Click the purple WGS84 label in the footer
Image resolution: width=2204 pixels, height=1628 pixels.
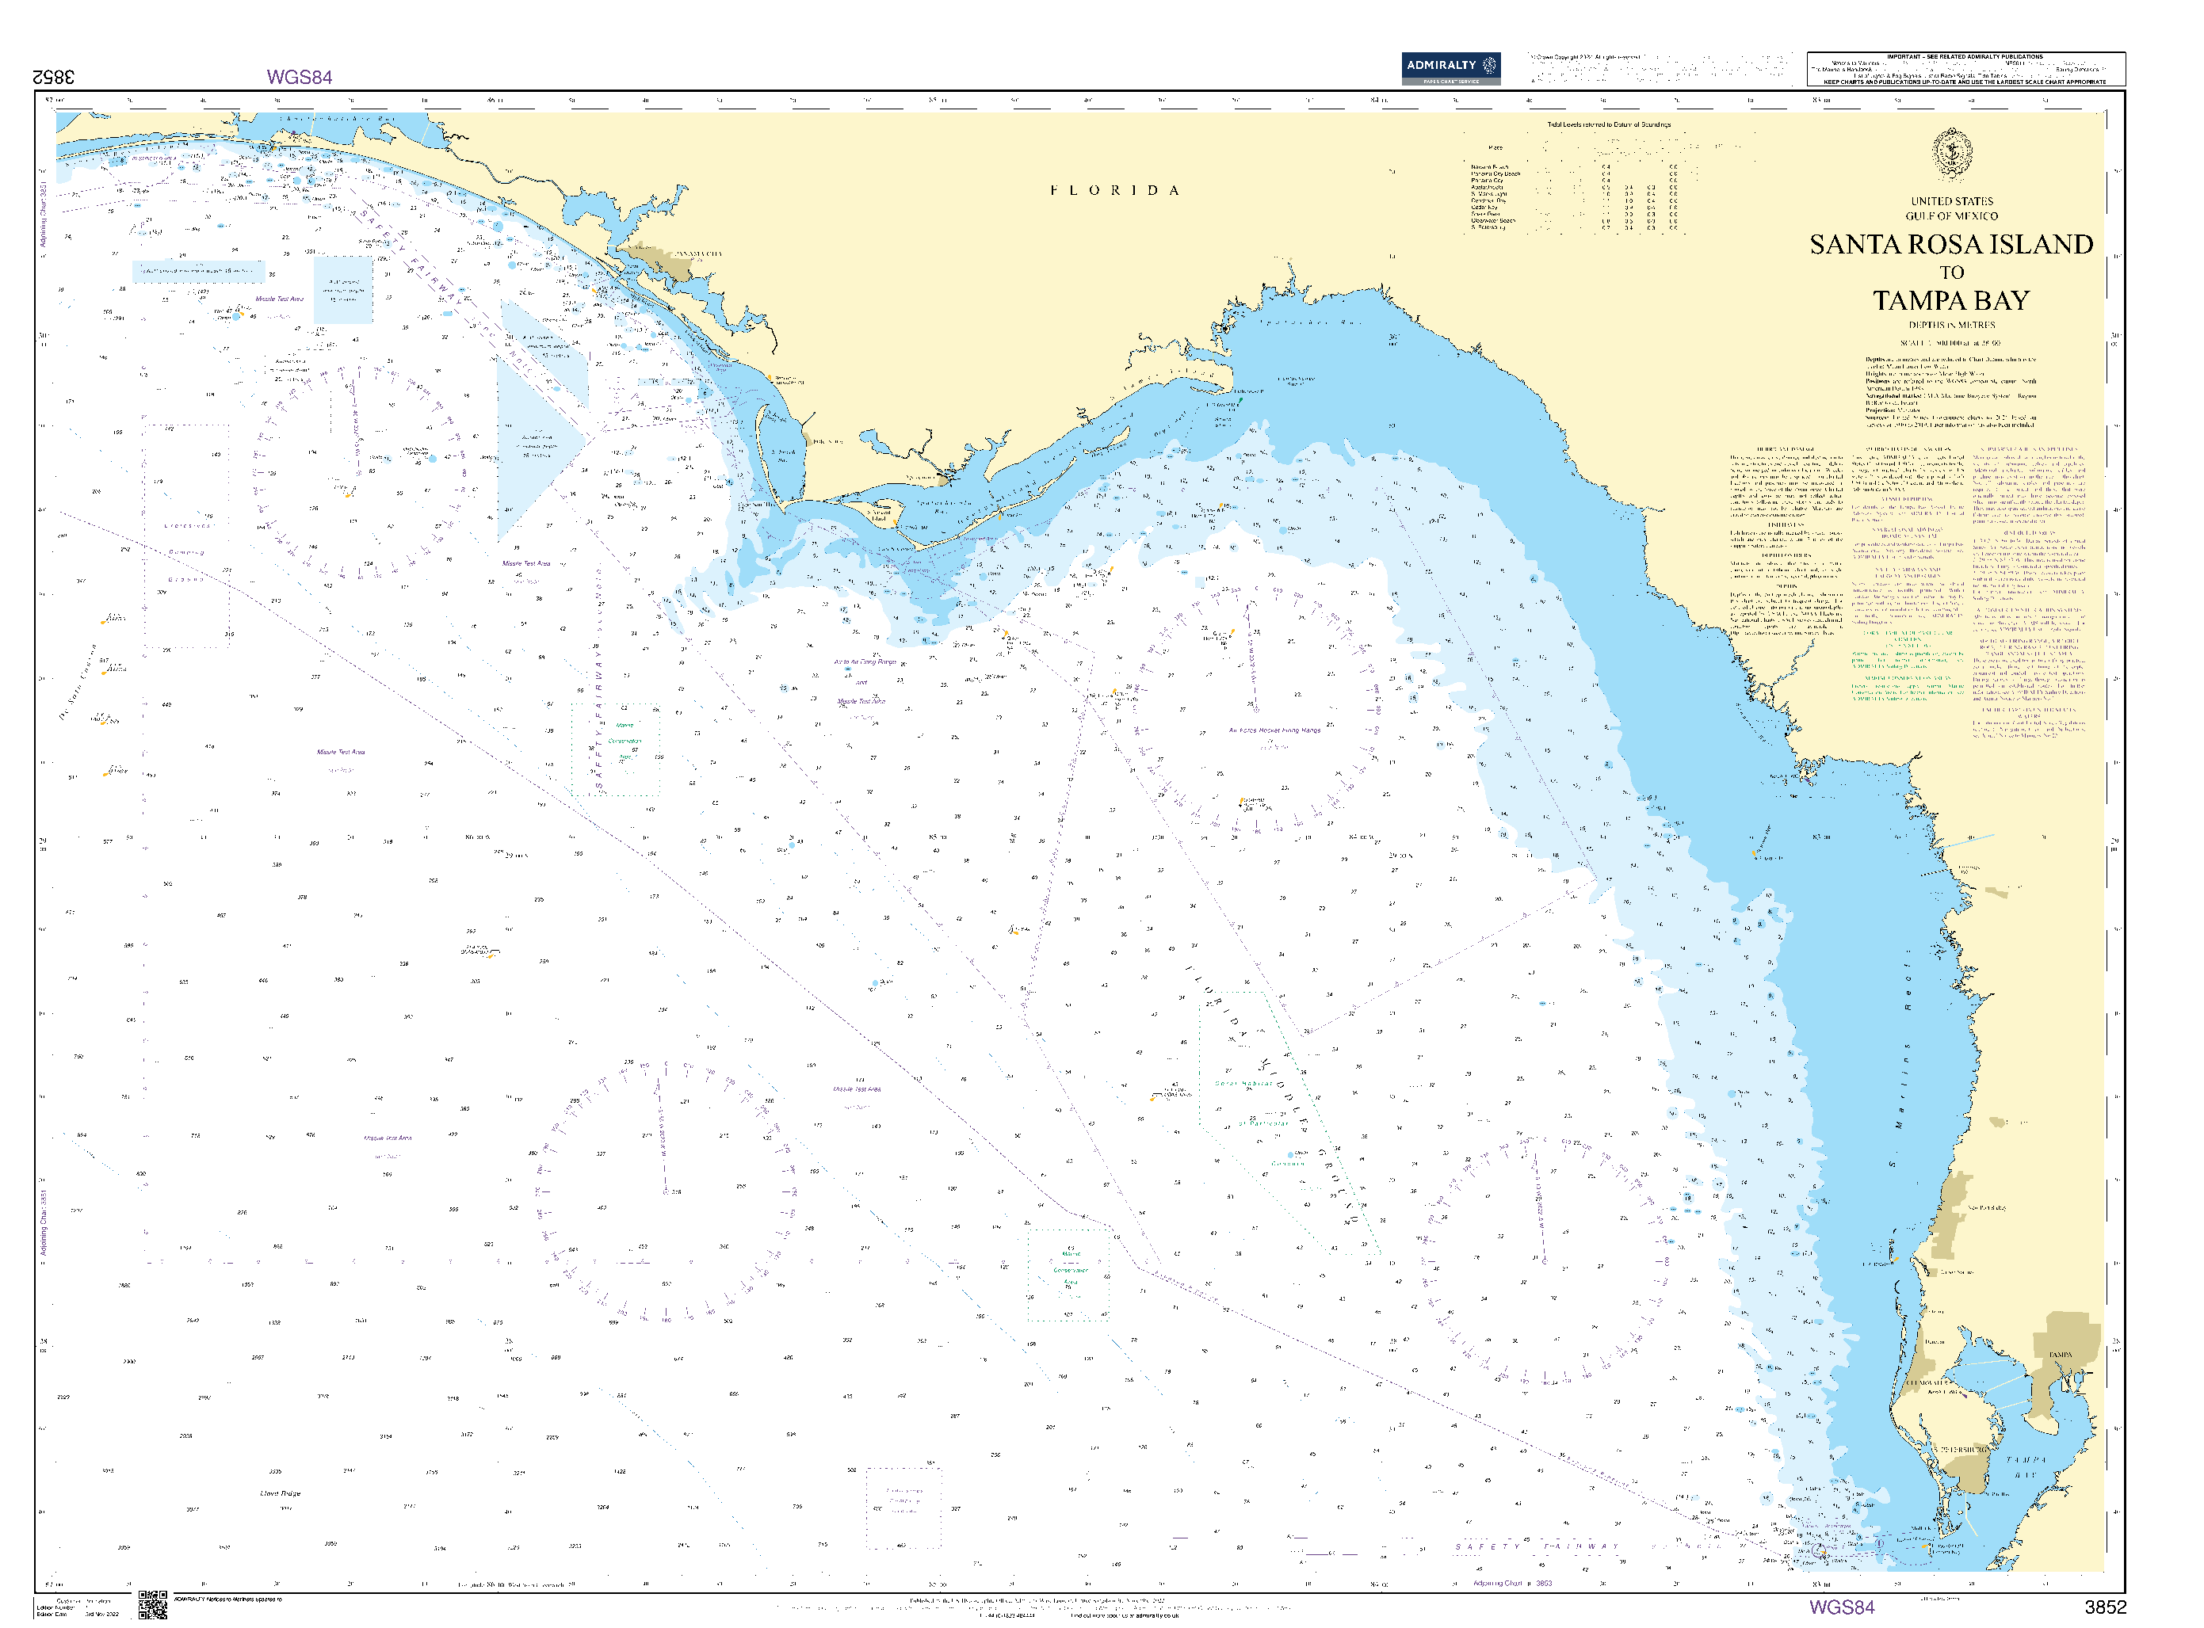point(1841,1608)
